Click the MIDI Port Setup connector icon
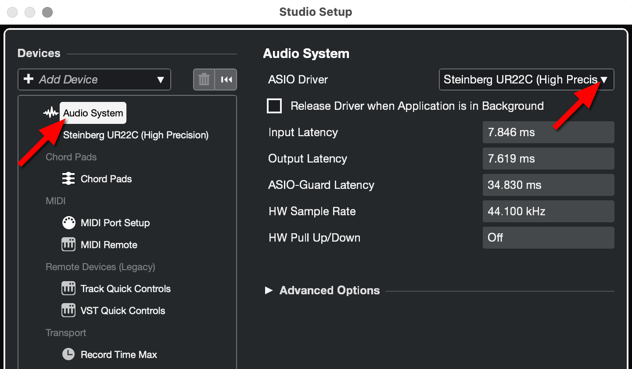 click(68, 223)
